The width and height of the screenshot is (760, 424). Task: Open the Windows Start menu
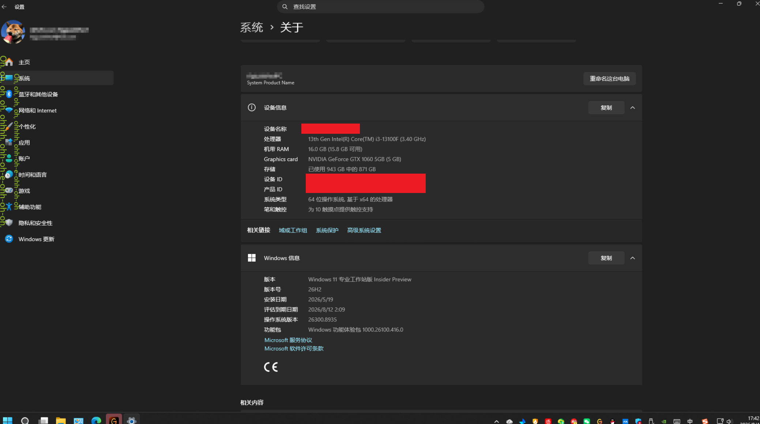7,420
